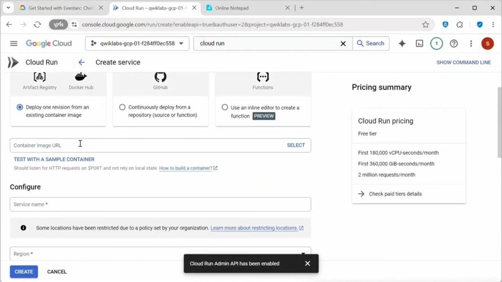Click the page vertical scrollbar

[x=499, y=122]
